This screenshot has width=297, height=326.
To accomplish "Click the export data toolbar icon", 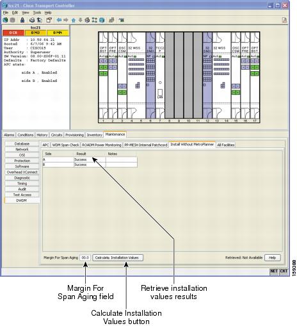I will [40, 20].
